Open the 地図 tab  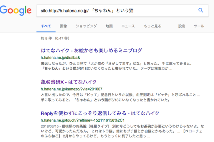tap(109, 26)
